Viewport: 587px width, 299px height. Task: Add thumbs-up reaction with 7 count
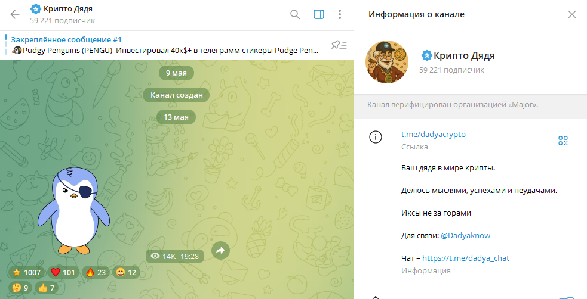point(47,288)
